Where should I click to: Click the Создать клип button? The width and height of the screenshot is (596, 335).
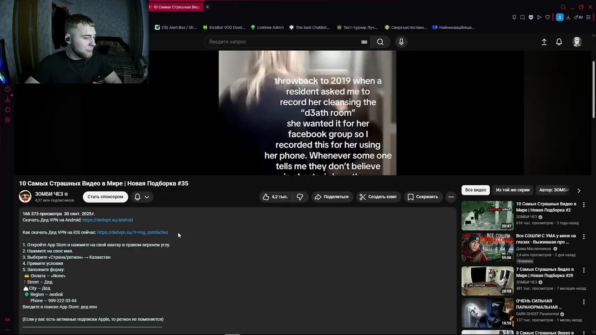point(378,197)
